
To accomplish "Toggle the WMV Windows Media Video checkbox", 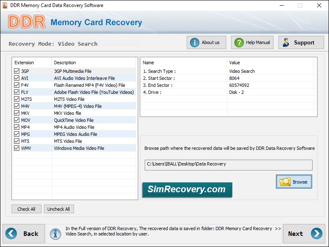I will coord(17,148).
